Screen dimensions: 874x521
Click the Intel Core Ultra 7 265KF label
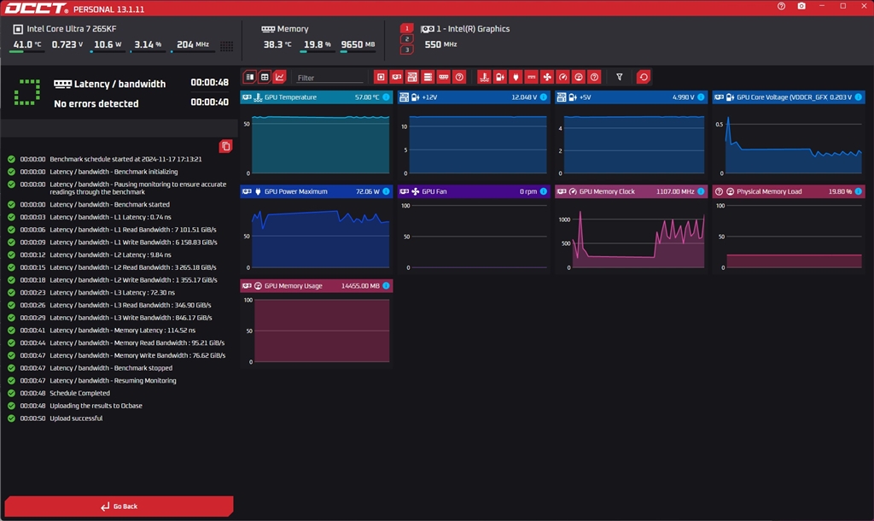pos(72,28)
